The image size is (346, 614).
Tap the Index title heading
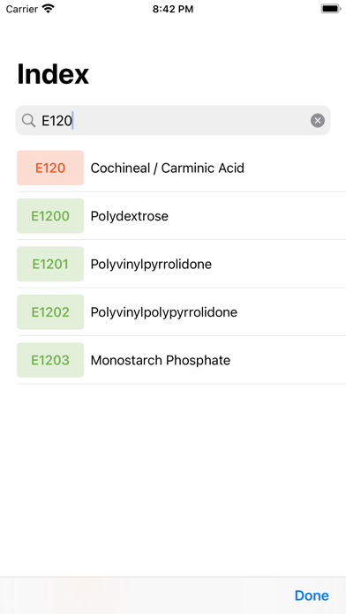[x=53, y=74]
